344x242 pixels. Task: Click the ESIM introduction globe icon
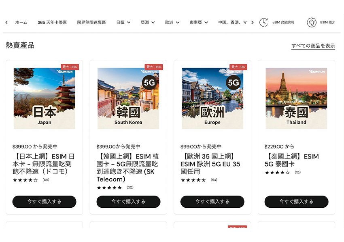311,23
